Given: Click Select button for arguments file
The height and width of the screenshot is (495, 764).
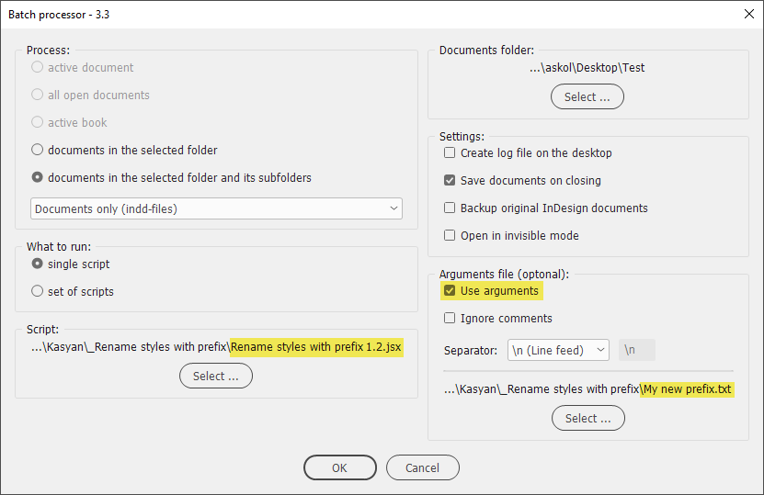Looking at the screenshot, I should tap(588, 418).
